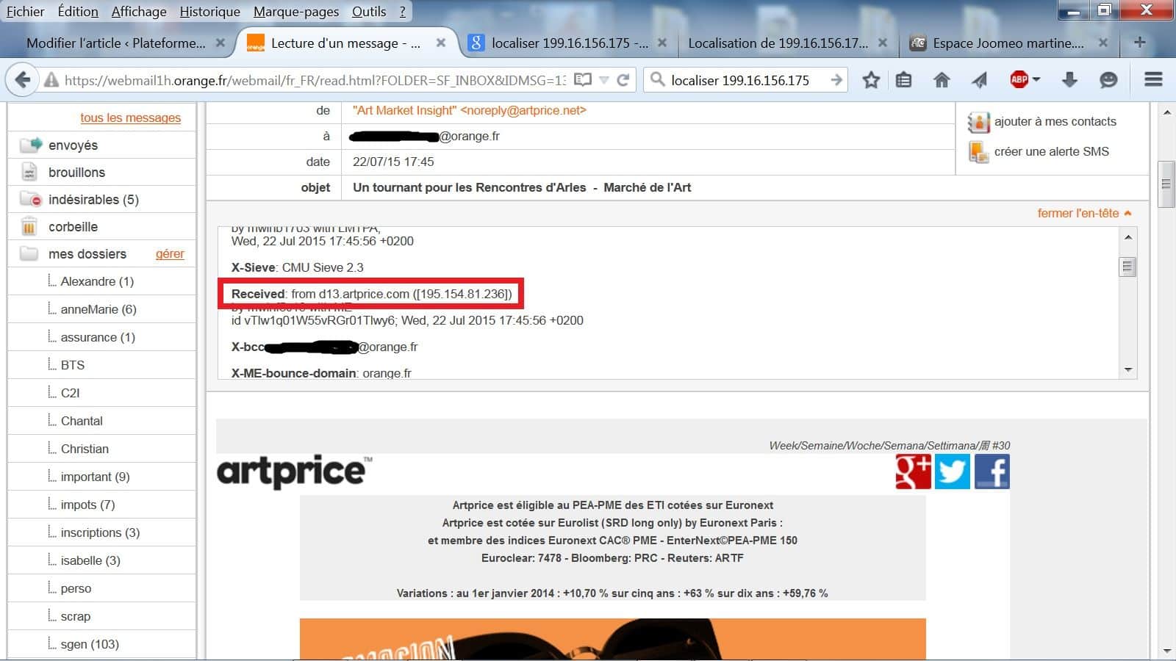This screenshot has width=1176, height=661.
Task: Reload the page with refresh icon
Action: (x=623, y=79)
